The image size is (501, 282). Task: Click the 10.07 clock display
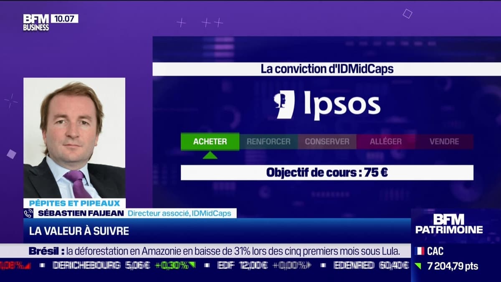[x=64, y=19]
